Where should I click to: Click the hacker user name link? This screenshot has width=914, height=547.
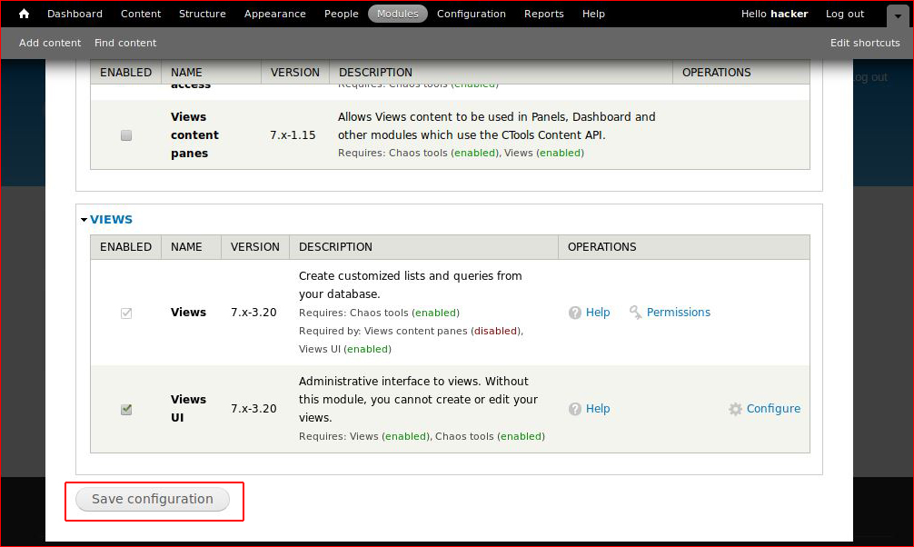(x=790, y=14)
